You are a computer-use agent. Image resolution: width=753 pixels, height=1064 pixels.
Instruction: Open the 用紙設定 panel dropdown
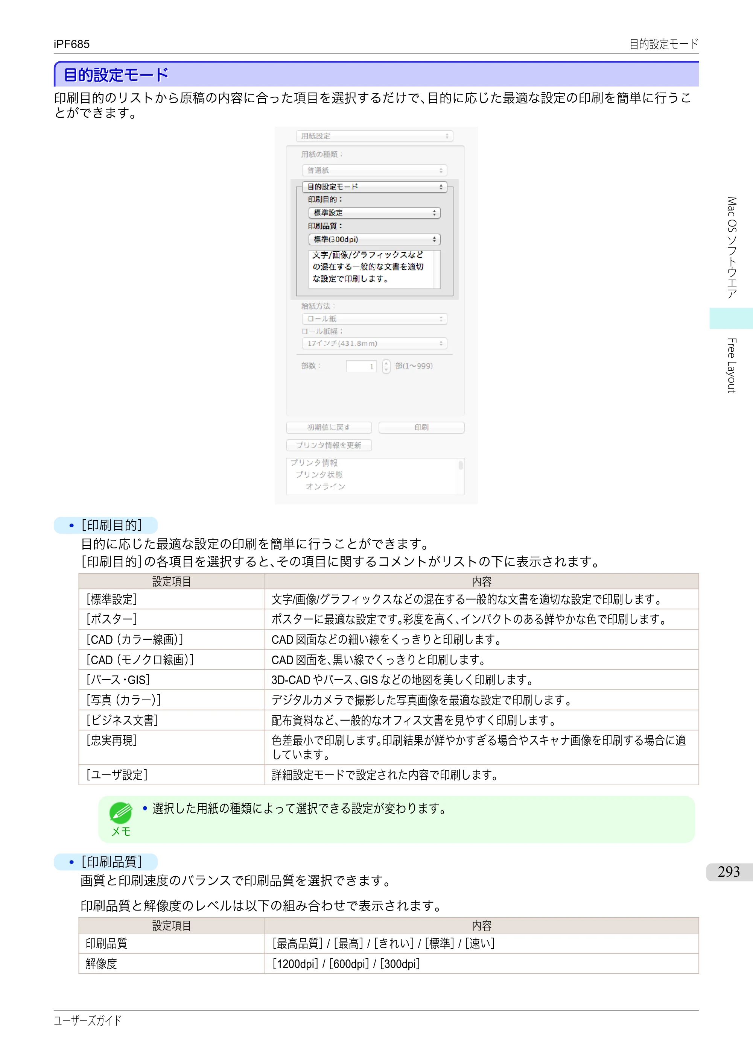click(374, 136)
